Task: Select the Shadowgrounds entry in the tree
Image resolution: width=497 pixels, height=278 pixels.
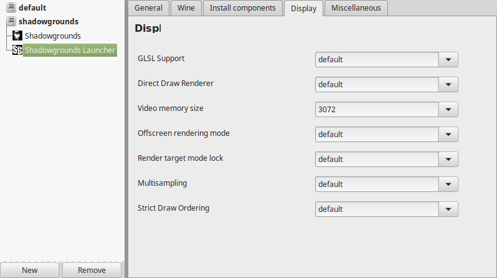Action: (x=52, y=36)
